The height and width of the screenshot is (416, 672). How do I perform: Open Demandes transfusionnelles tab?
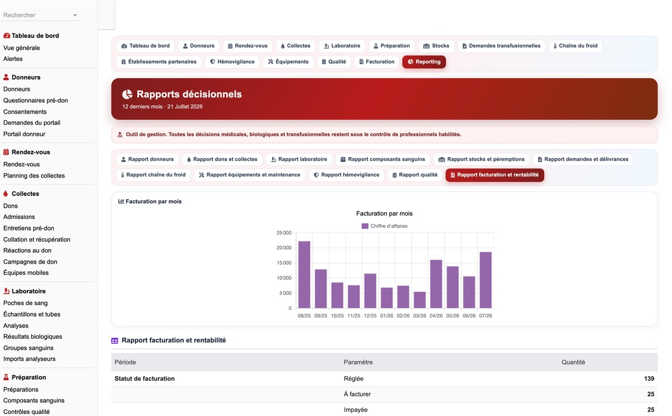tap(502, 46)
